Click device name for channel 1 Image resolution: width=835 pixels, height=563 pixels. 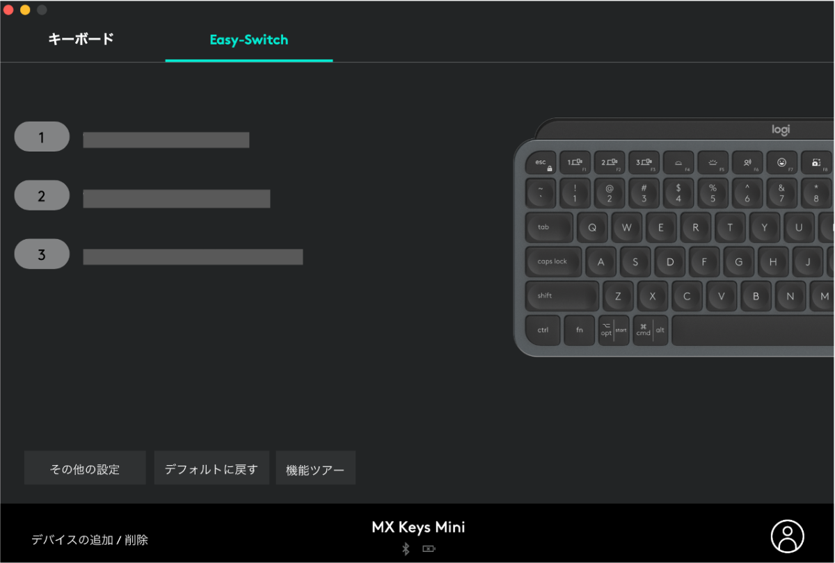[x=166, y=140]
